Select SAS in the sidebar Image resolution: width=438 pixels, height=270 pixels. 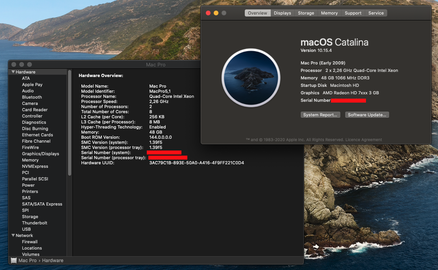point(26,198)
